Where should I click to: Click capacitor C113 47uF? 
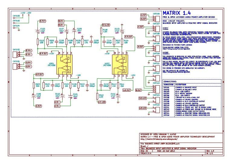[122, 31]
